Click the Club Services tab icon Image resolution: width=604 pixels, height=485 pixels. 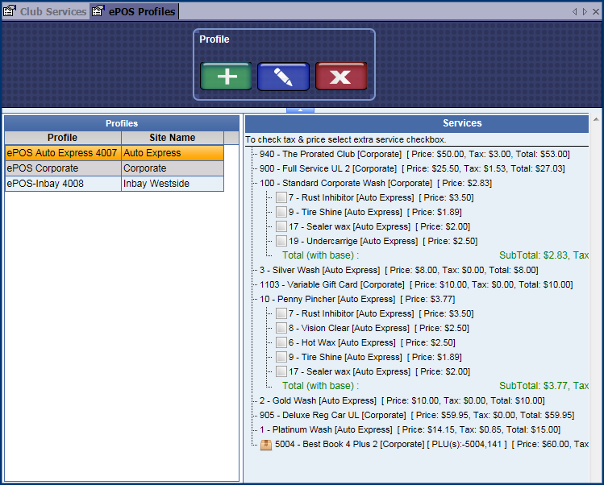pyautogui.click(x=10, y=11)
